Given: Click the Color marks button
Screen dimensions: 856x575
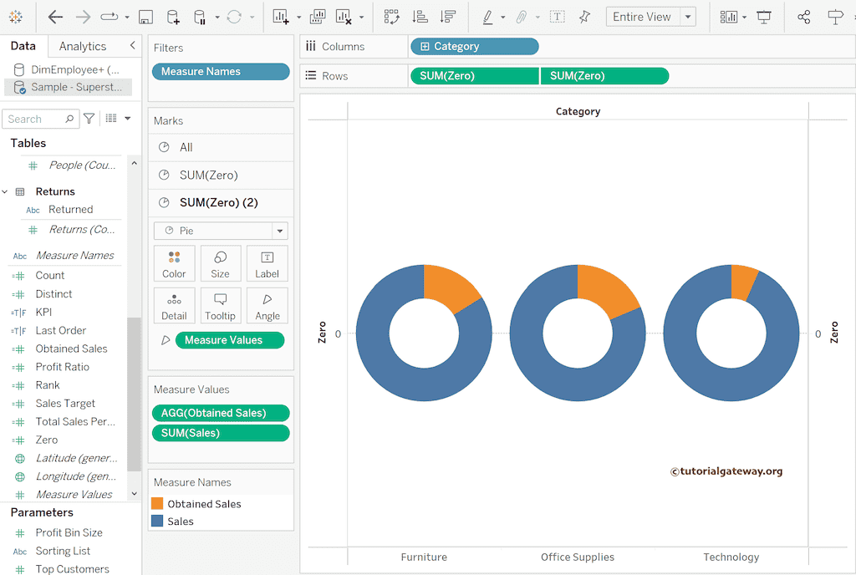Looking at the screenshot, I should click(174, 263).
